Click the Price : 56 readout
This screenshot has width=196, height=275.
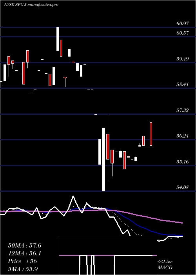pos(22,261)
